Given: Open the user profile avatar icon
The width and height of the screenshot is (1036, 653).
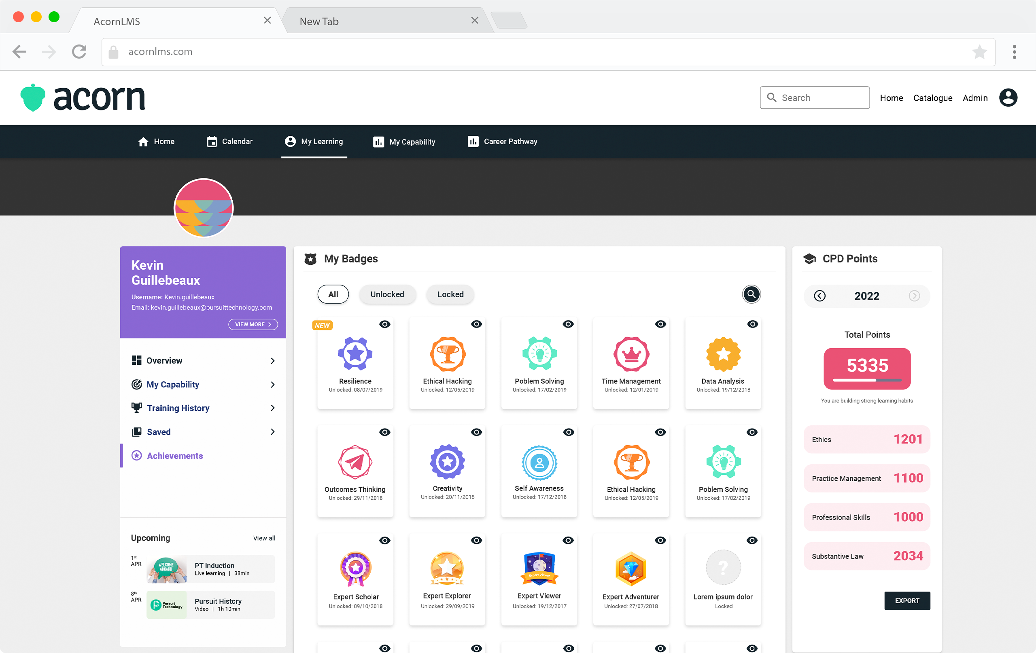Looking at the screenshot, I should [1008, 97].
